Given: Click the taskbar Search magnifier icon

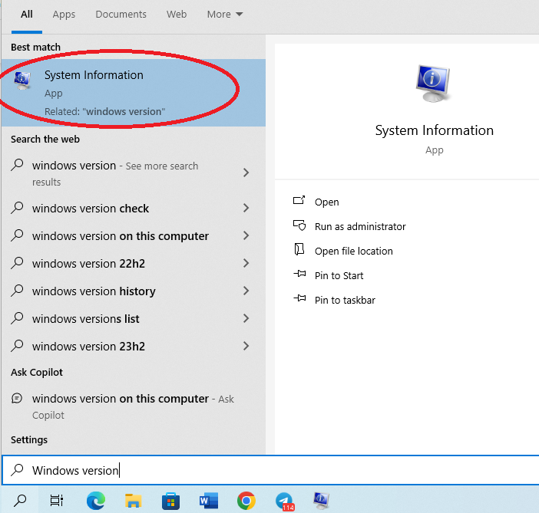Looking at the screenshot, I should [20, 501].
